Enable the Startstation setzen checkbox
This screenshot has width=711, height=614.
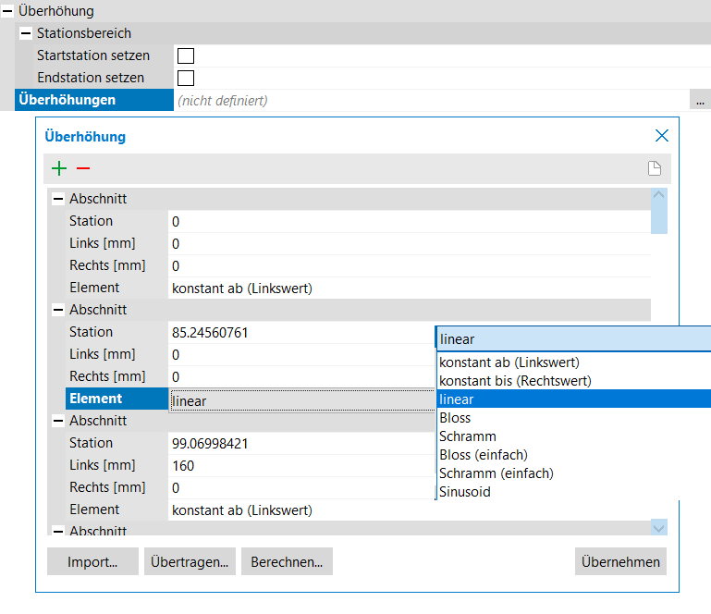[186, 55]
